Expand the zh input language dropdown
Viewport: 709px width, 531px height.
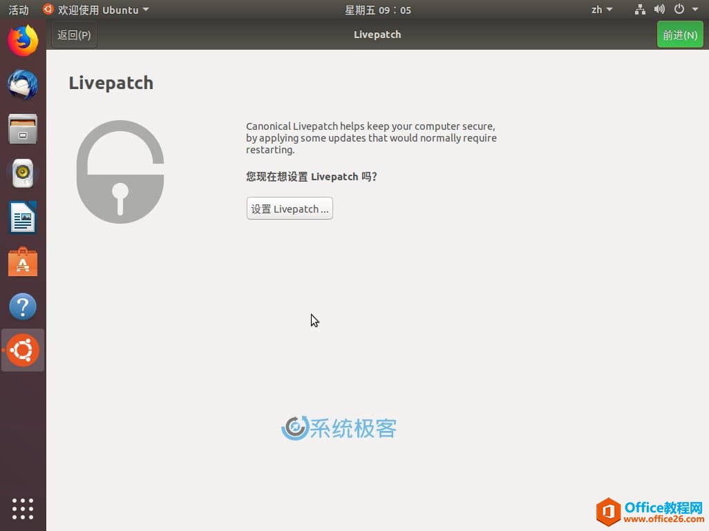pos(602,10)
